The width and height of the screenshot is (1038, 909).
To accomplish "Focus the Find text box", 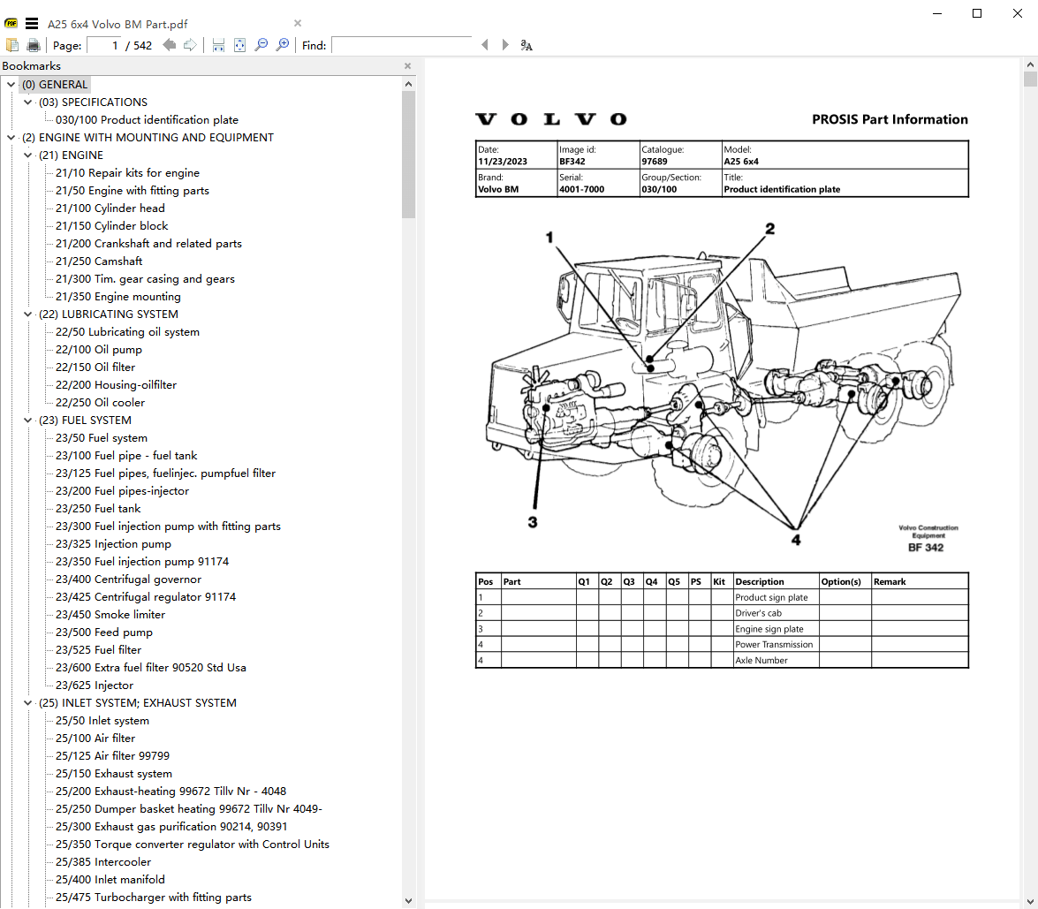I will click(401, 45).
